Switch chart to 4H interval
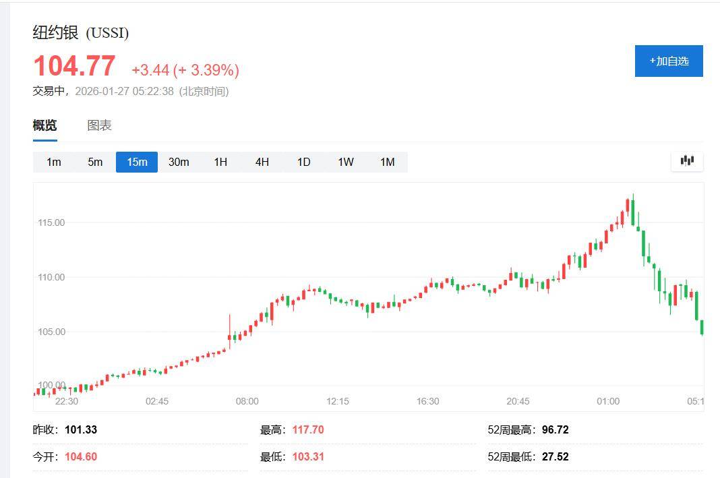Screen dimensions: 720x478 pyautogui.click(x=262, y=162)
